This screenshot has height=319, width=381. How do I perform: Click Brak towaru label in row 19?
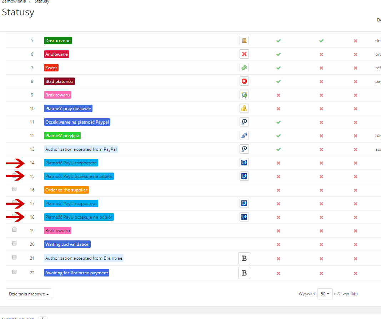(x=57, y=231)
